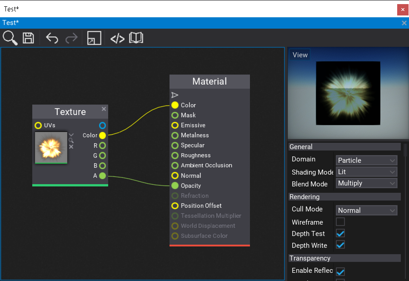The width and height of the screenshot is (409, 281).
Task: Open the shader code view
Action: (x=117, y=38)
